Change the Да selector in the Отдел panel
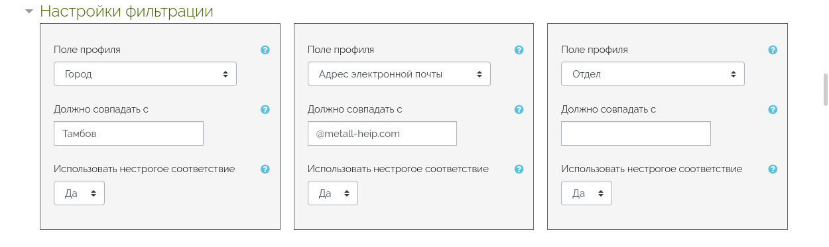 coord(586,193)
